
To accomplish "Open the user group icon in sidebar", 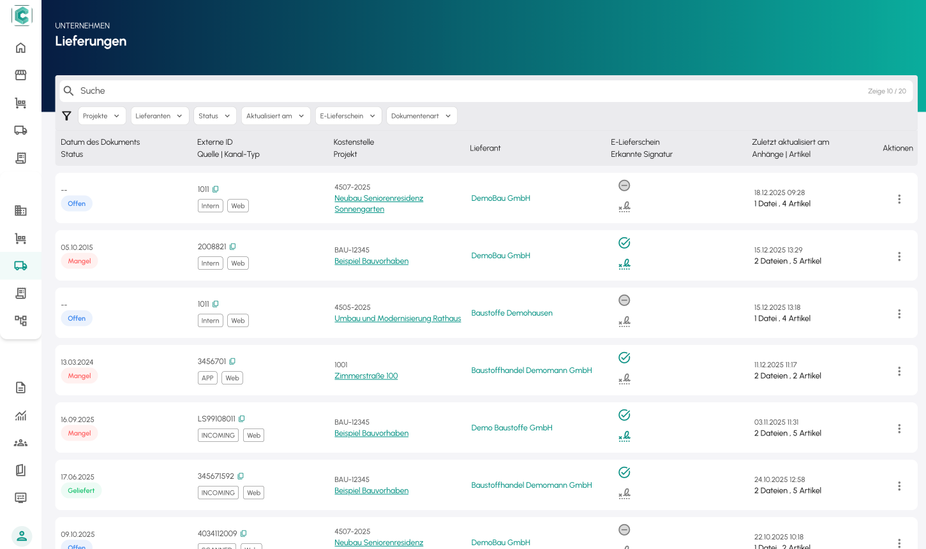I will pyautogui.click(x=20, y=443).
